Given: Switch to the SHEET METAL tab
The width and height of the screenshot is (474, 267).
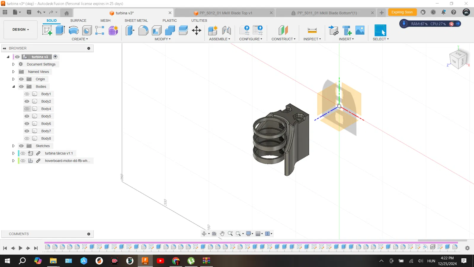Looking at the screenshot, I should (x=136, y=20).
